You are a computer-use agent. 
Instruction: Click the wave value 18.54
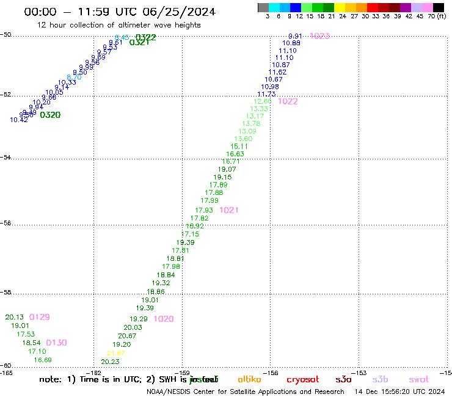click(31, 343)
